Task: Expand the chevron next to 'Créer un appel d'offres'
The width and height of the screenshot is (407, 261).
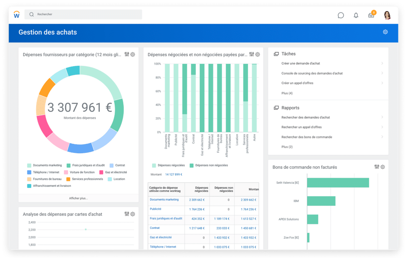Action: [x=382, y=83]
